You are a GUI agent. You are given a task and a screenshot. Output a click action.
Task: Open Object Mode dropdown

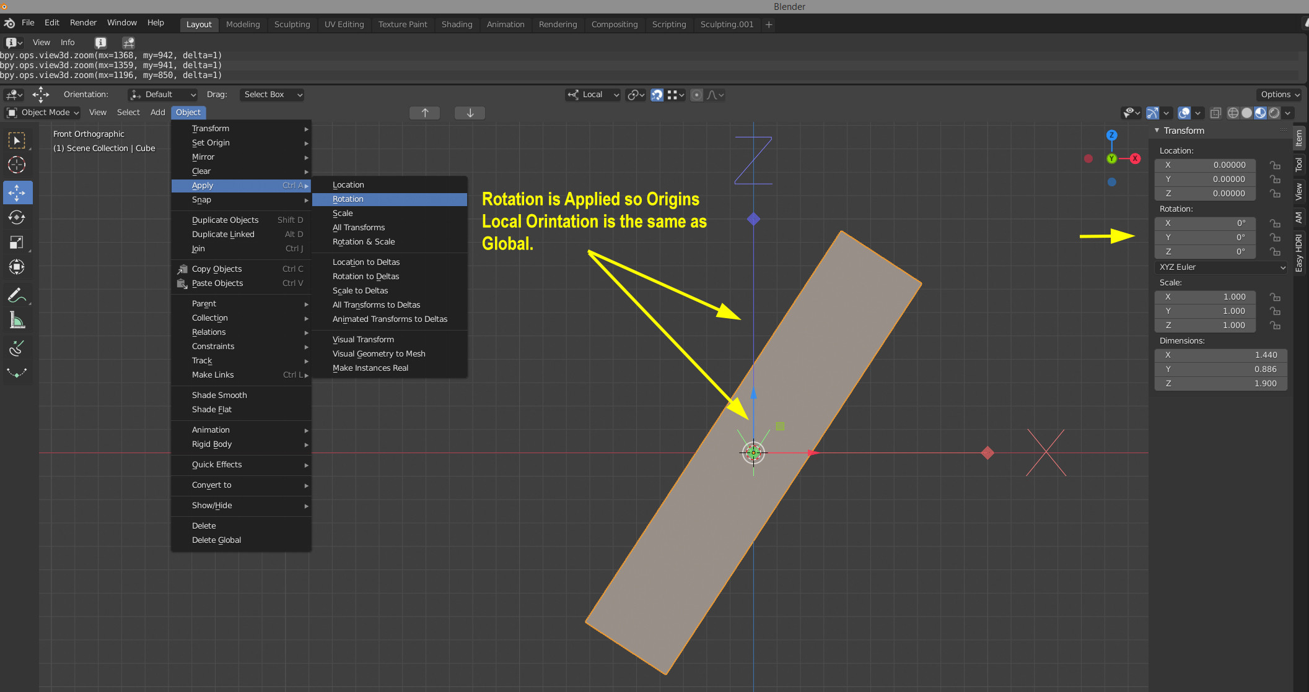43,113
